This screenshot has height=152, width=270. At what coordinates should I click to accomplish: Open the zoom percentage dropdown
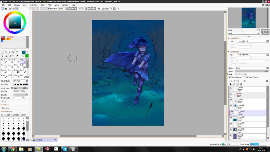point(66,9)
